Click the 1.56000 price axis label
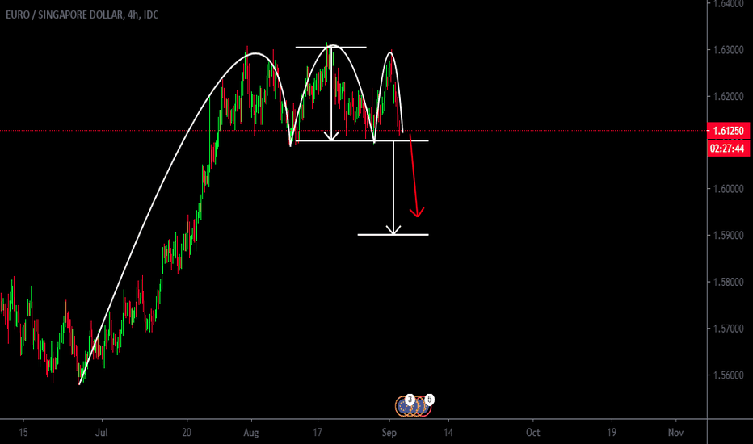 pos(728,375)
